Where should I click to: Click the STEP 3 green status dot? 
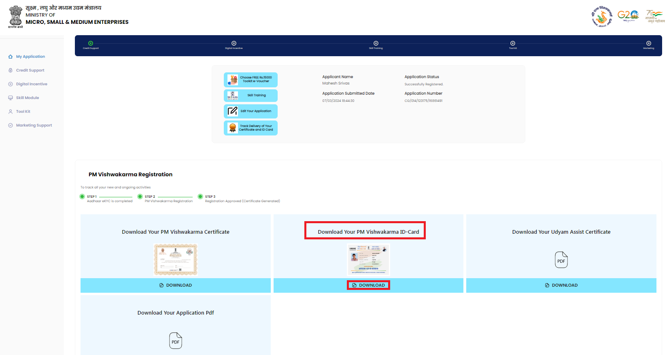click(200, 197)
